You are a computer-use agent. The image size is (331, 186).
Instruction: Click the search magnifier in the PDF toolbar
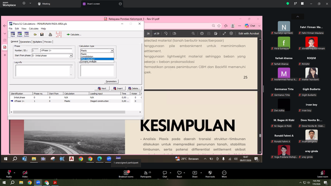click(193, 34)
